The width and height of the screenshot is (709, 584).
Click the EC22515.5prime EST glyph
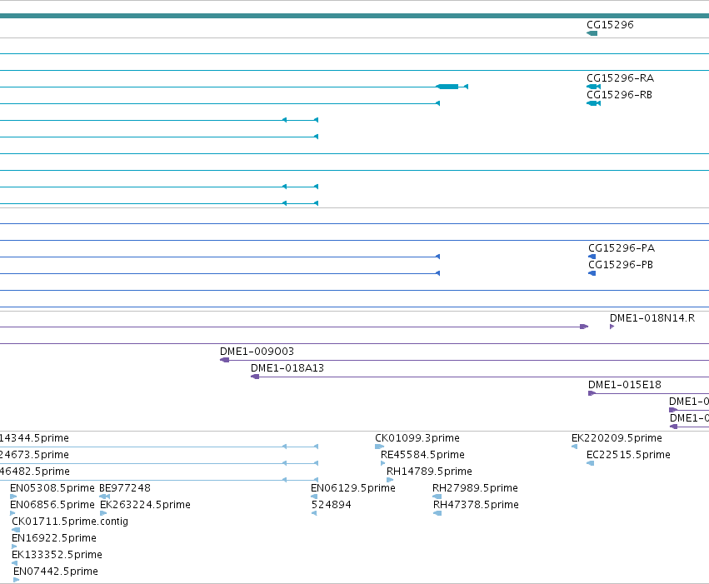590,464
